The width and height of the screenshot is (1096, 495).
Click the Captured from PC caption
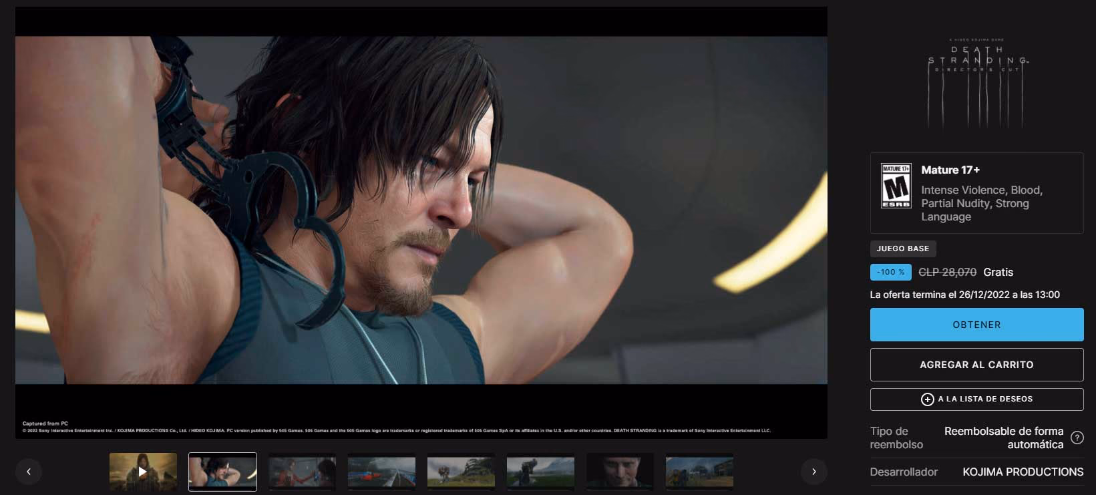pyautogui.click(x=45, y=424)
